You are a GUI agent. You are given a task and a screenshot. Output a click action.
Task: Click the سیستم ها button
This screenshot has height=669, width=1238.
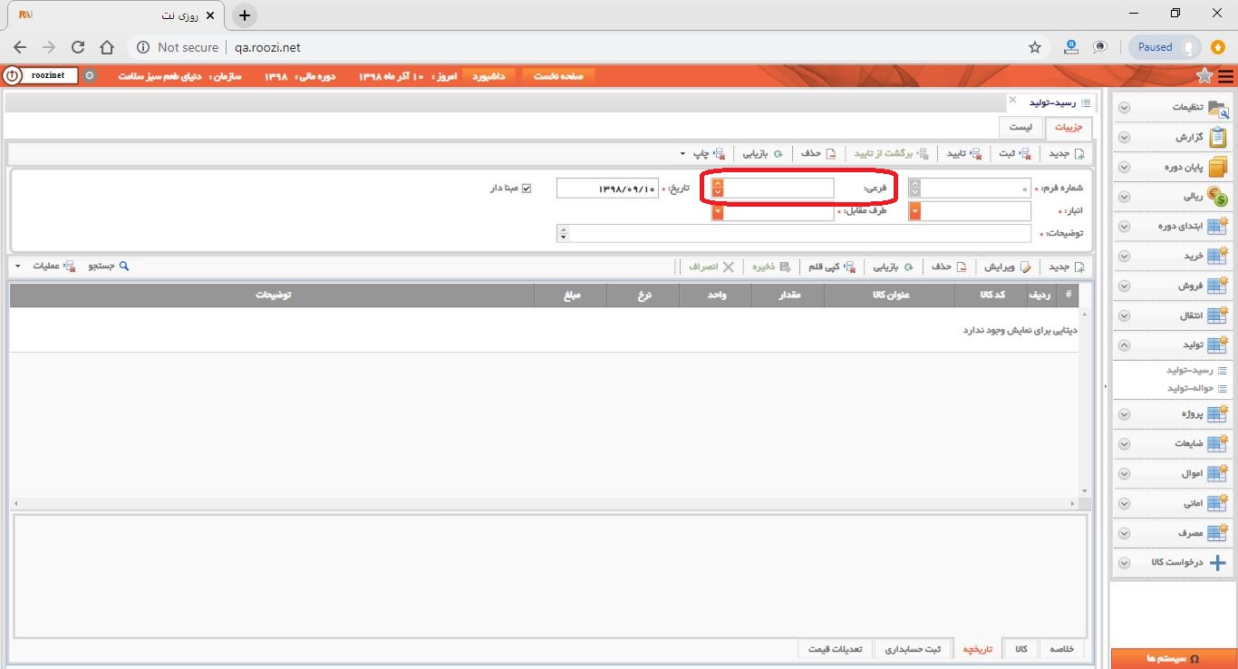coord(1173,658)
